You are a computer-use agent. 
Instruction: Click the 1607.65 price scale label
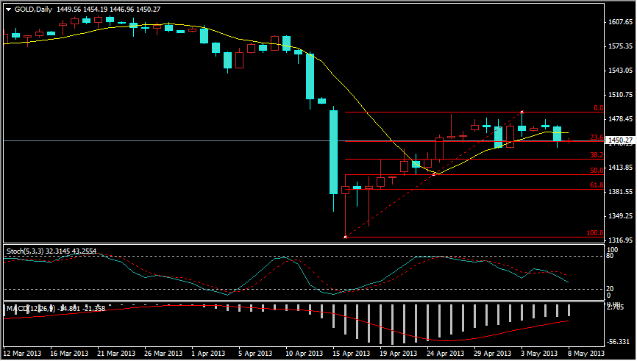coord(621,23)
